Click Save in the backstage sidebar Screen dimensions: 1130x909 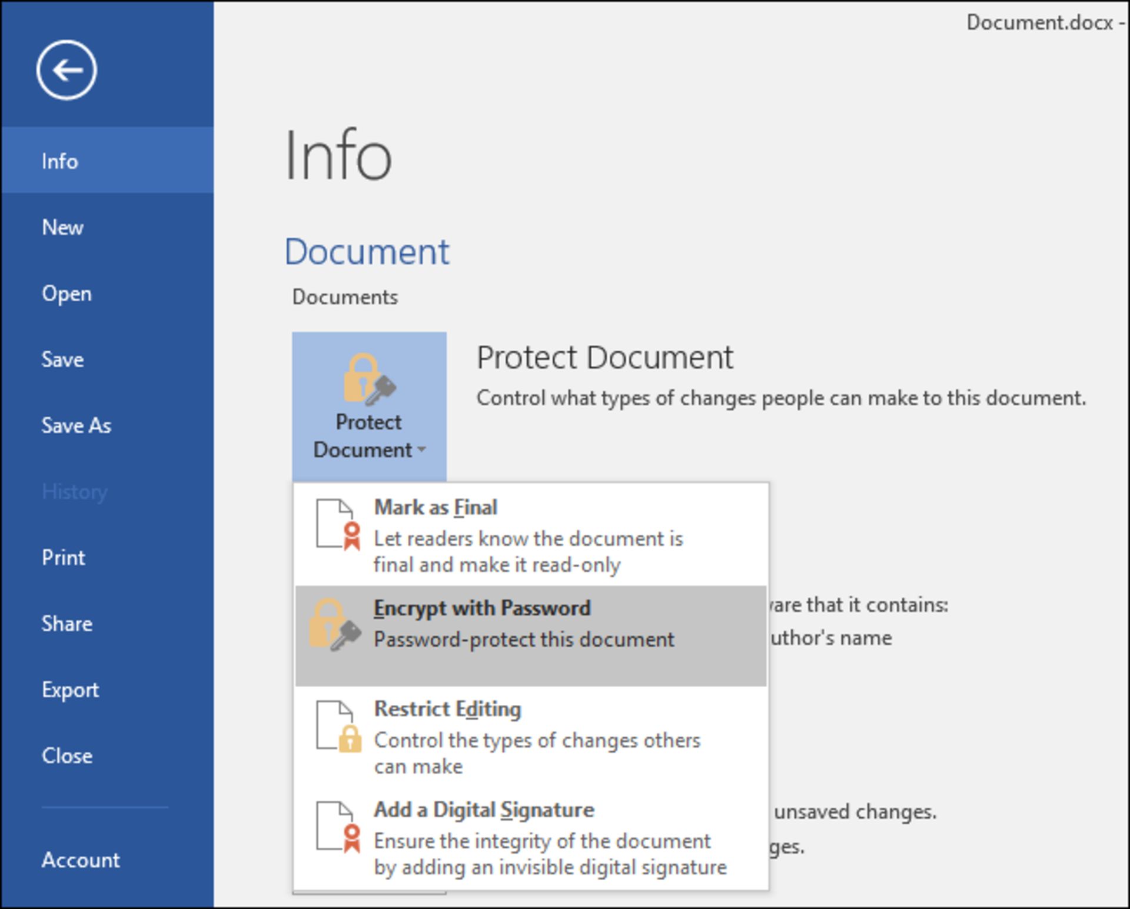(62, 359)
